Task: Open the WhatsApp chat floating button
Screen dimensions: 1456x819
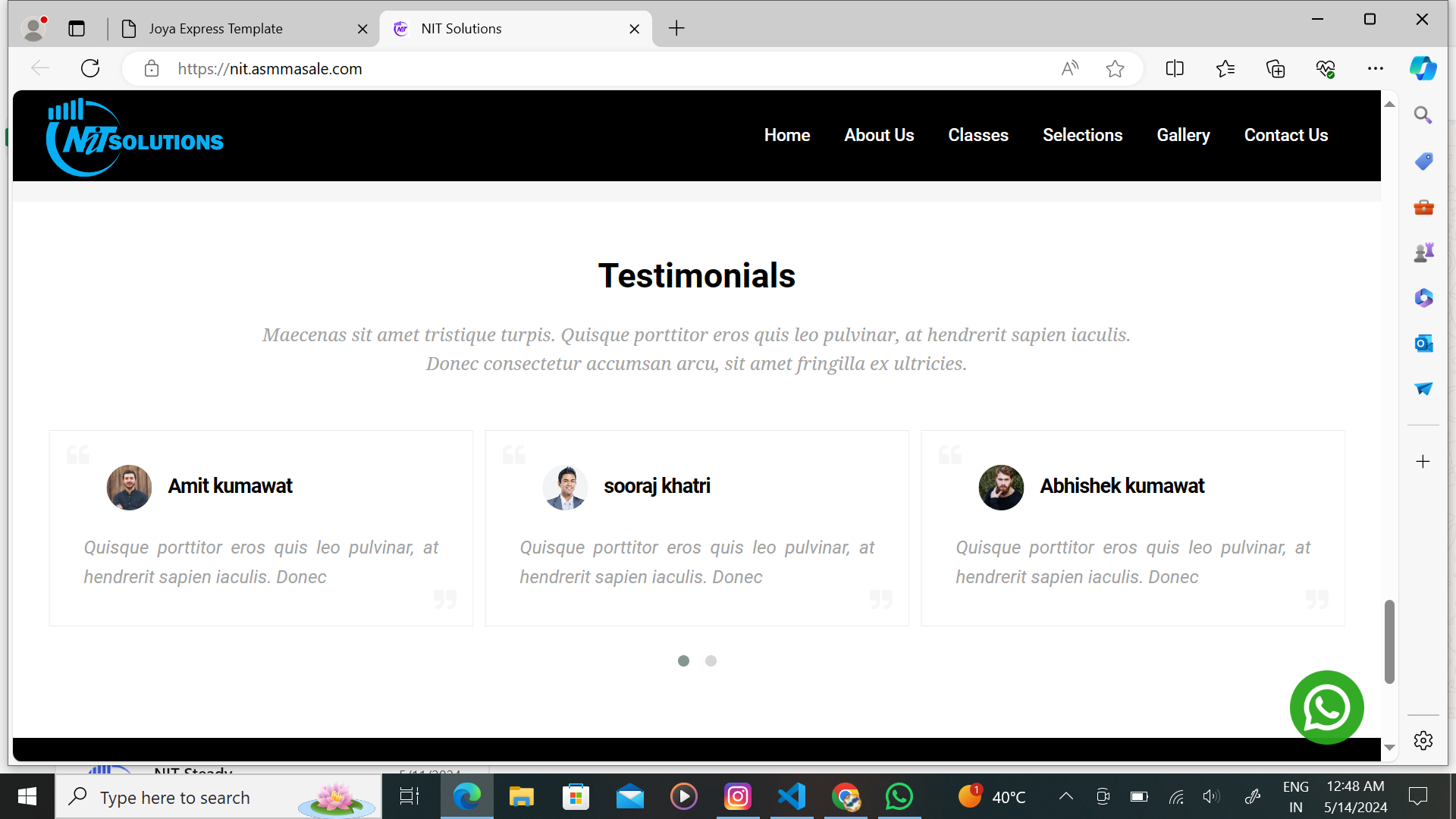Action: pyautogui.click(x=1326, y=708)
